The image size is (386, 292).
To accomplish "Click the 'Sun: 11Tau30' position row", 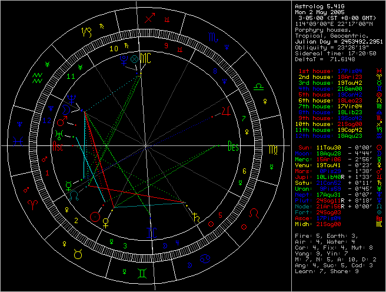I will pyautogui.click(x=338, y=145).
